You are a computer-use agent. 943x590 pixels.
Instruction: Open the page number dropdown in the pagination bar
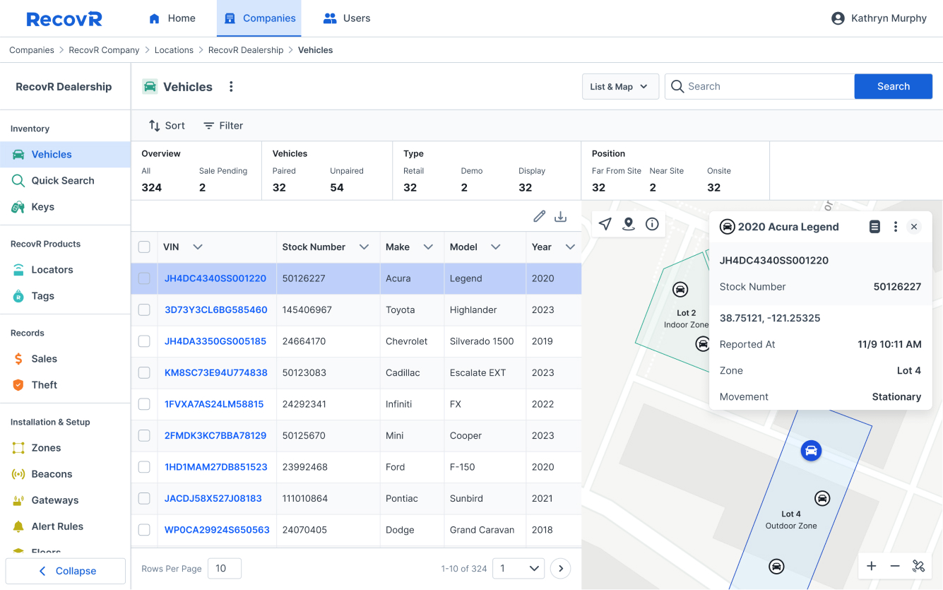[x=518, y=568]
